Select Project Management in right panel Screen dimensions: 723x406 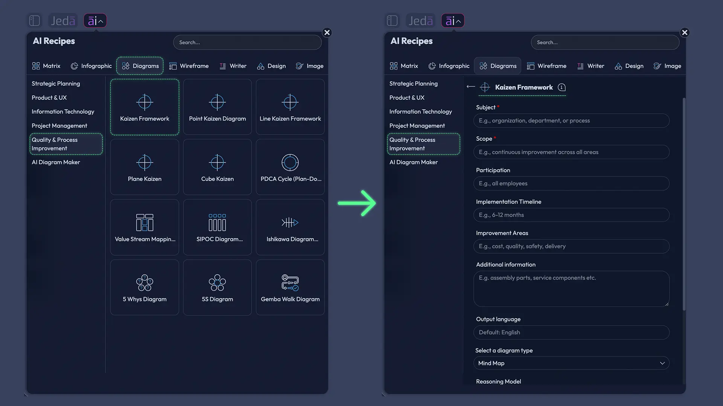(x=417, y=126)
